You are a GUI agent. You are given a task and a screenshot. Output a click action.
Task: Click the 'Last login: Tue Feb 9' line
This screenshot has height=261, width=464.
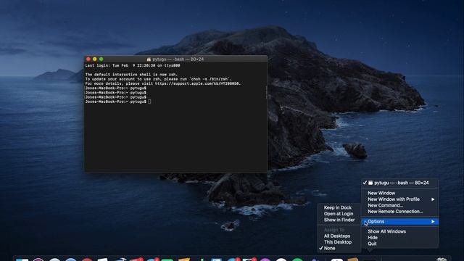tap(133, 66)
